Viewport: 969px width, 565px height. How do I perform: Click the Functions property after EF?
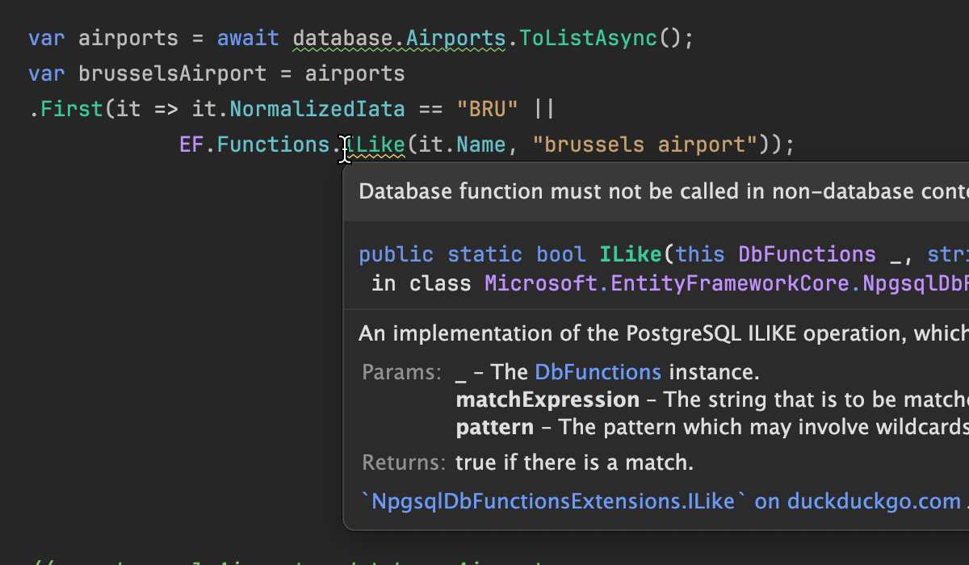pyautogui.click(x=273, y=145)
